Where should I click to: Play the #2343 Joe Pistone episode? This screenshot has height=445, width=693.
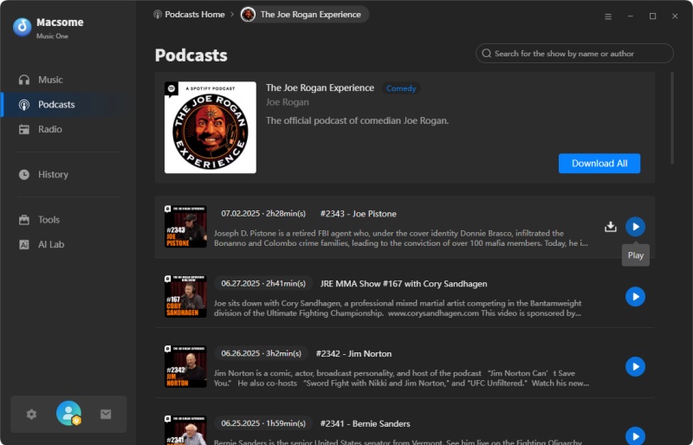(635, 227)
